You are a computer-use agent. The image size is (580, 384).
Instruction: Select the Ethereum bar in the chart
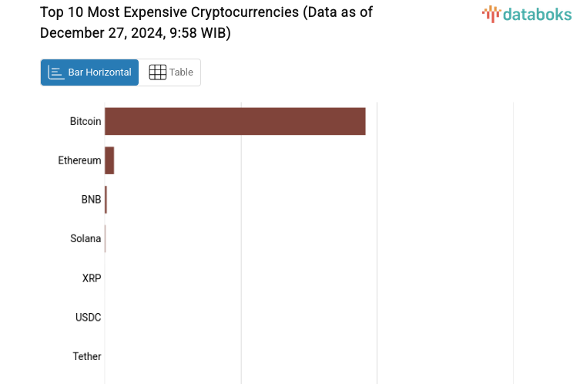109,160
